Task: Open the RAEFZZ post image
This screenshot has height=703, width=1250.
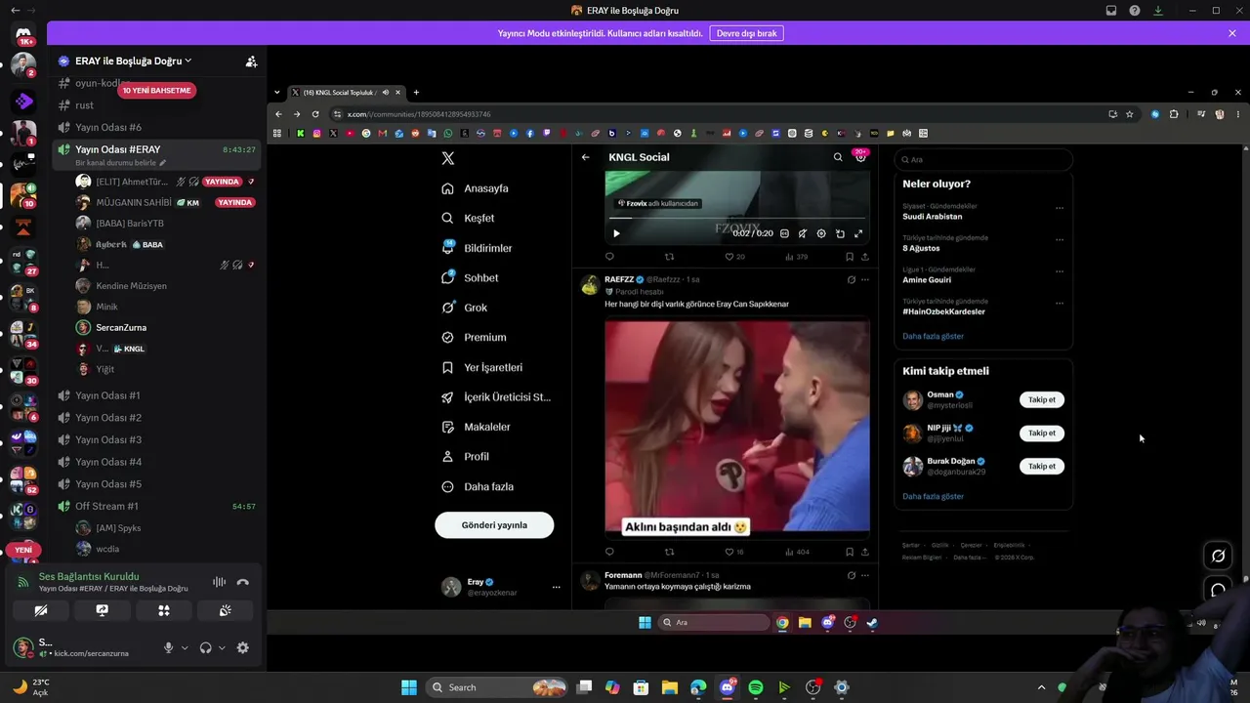Action: [x=737, y=427]
